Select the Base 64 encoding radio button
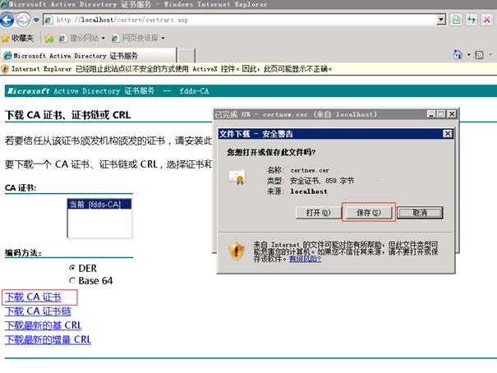497x373 pixels. point(72,280)
